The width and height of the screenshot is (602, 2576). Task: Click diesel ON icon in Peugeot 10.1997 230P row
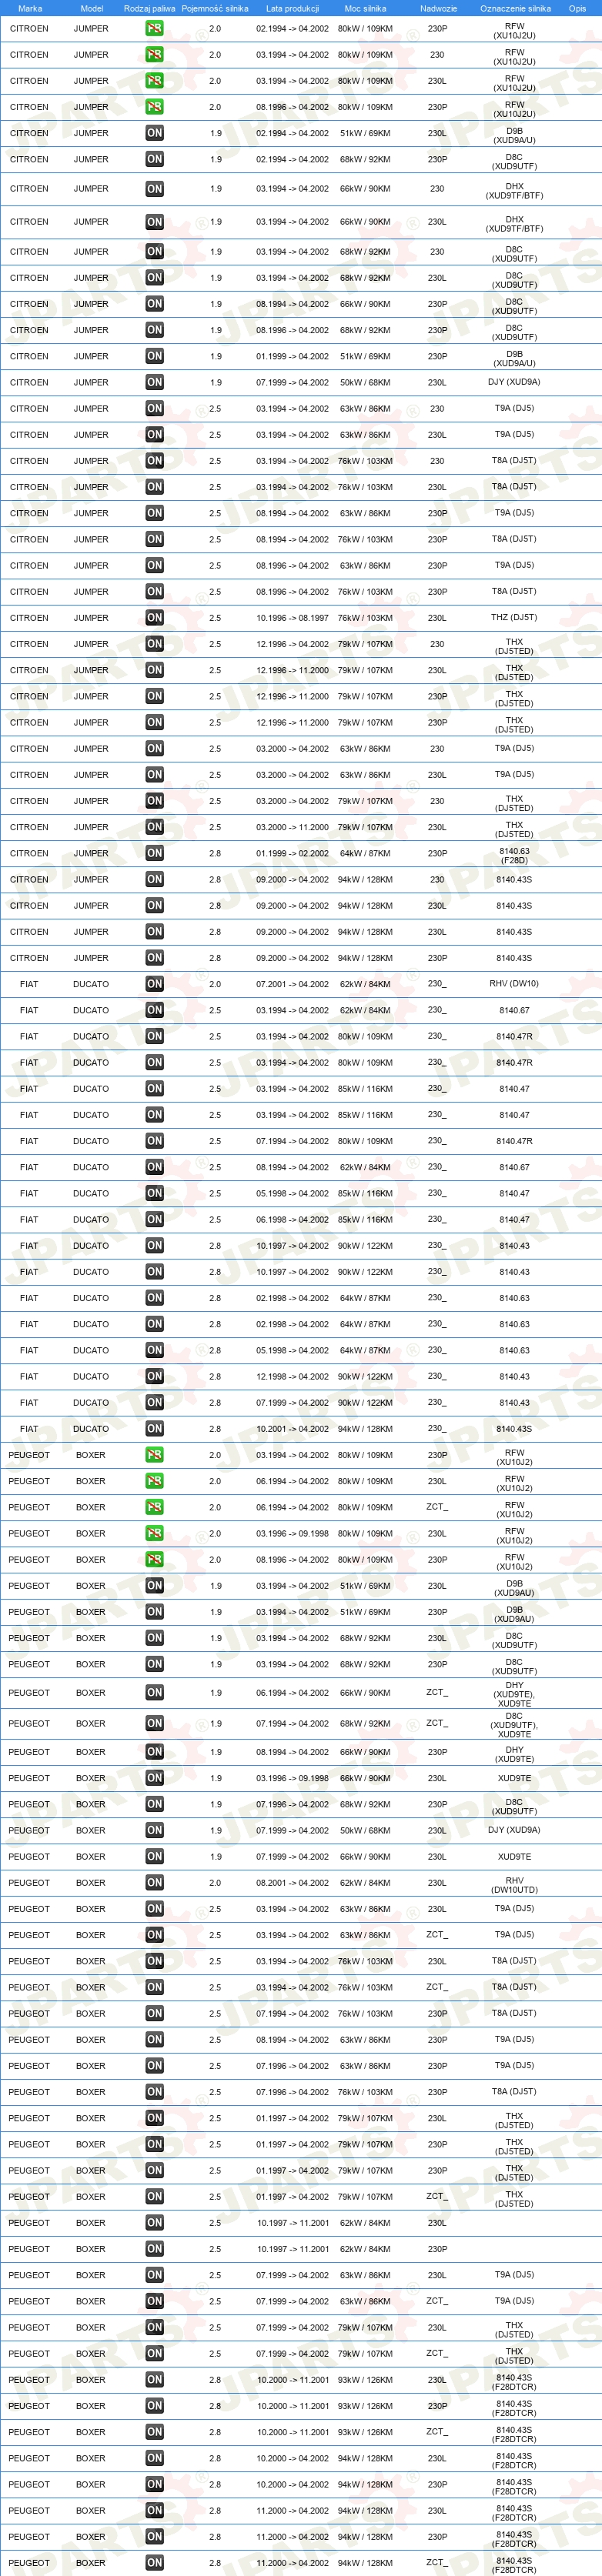(154, 2248)
